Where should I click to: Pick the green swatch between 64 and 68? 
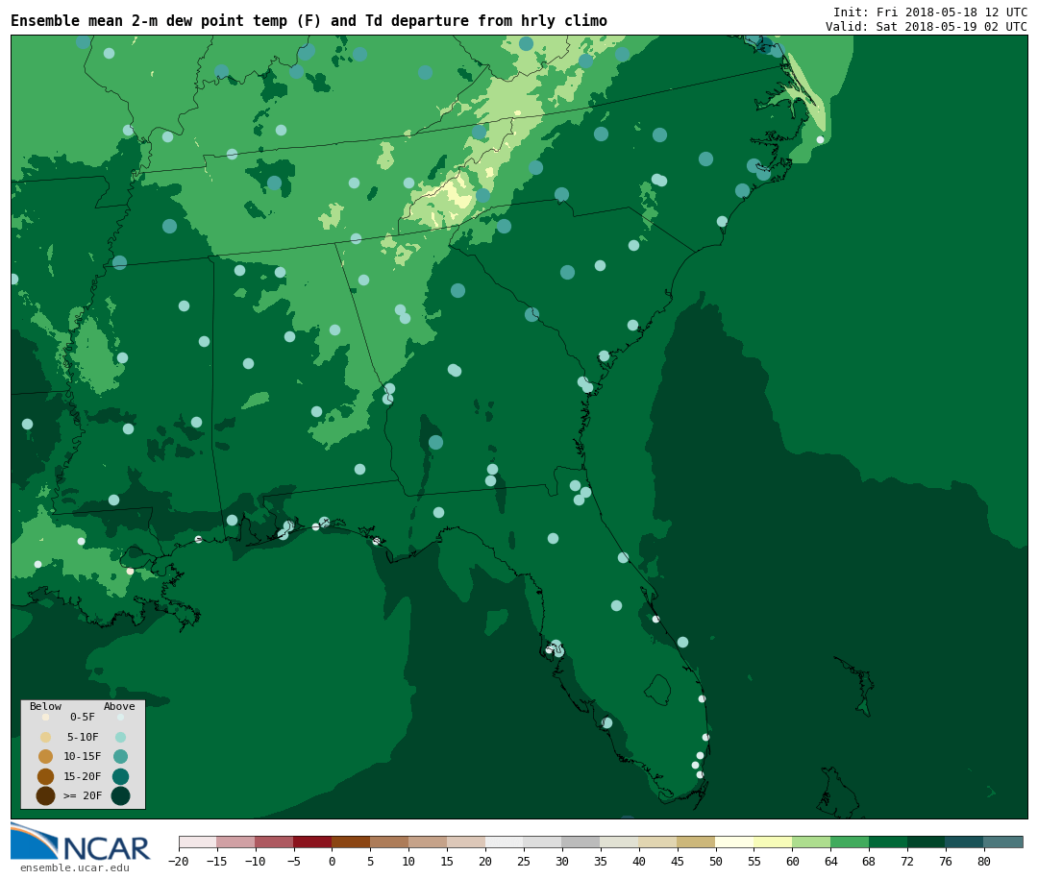(x=850, y=842)
